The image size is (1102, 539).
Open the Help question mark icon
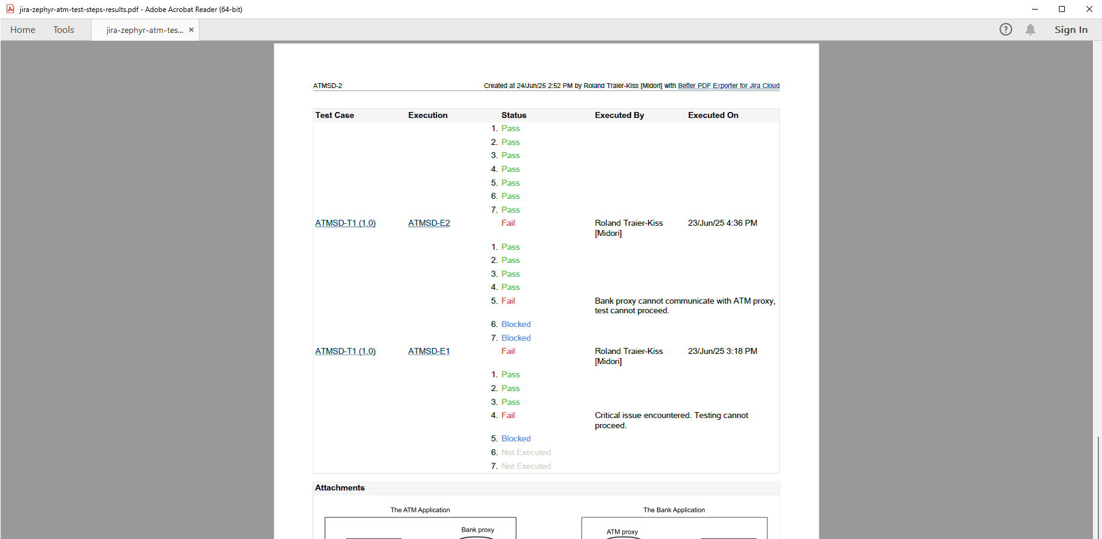pos(1006,29)
